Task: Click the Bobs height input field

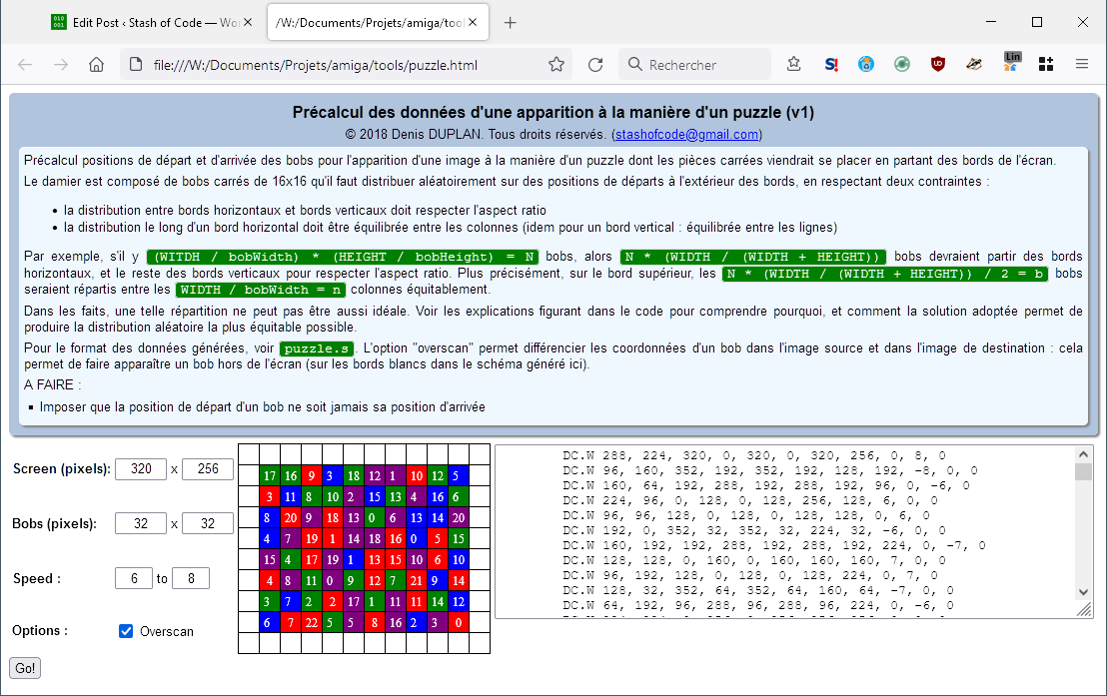Action: tap(208, 524)
